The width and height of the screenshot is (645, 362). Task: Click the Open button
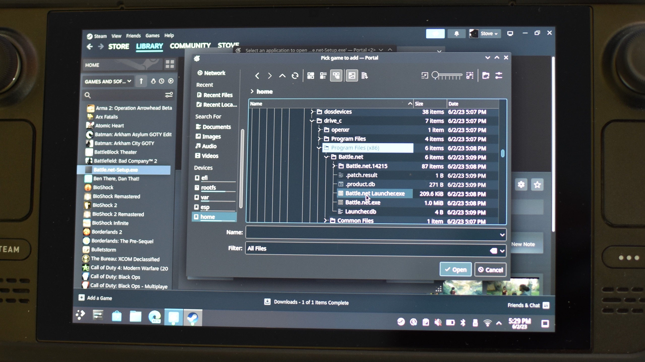tap(456, 269)
